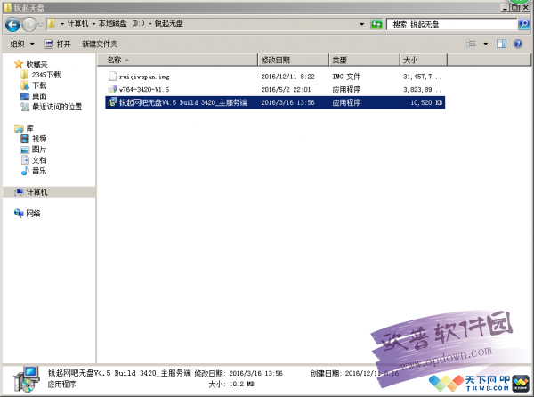Click the 大小: 10.2 MB detail

point(231,384)
